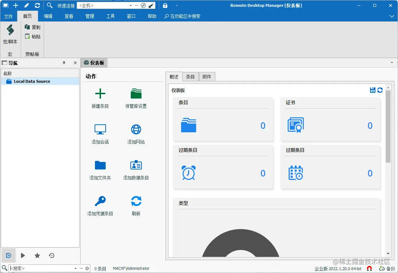
Task: Open the Macro/Script tool (宏/脚本)
Action: point(10,34)
